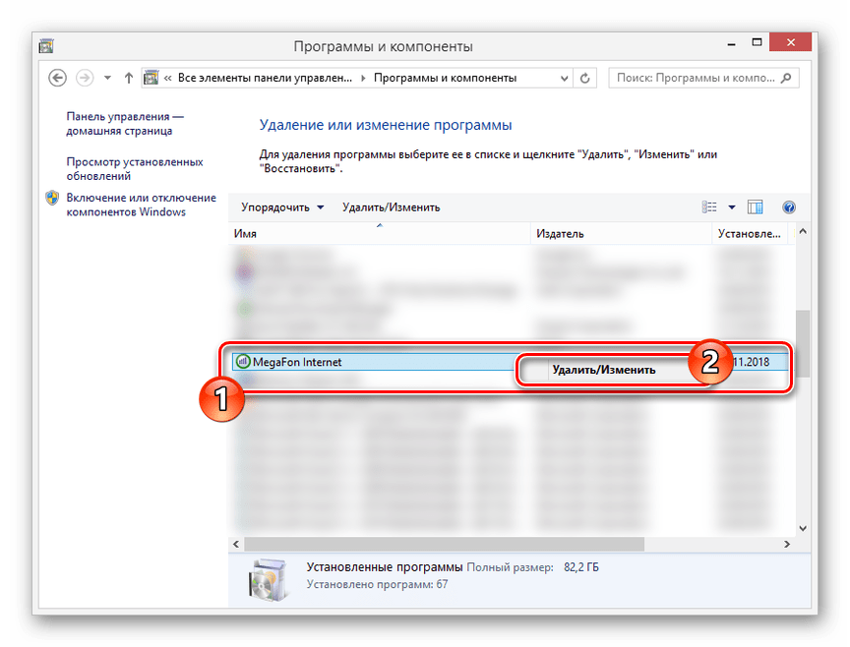Open the Control Panel home page link
Viewport: 850px width, 647px height.
click(125, 124)
